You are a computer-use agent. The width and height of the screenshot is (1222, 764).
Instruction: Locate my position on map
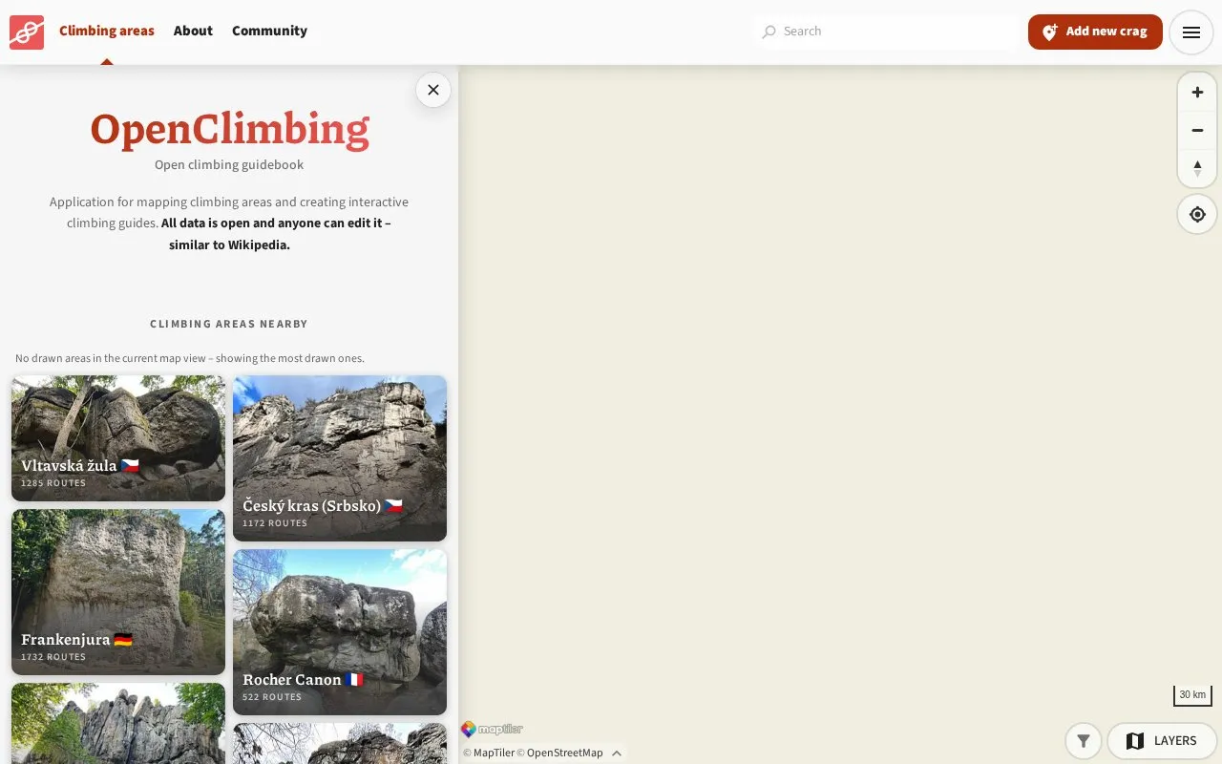pyautogui.click(x=1197, y=214)
